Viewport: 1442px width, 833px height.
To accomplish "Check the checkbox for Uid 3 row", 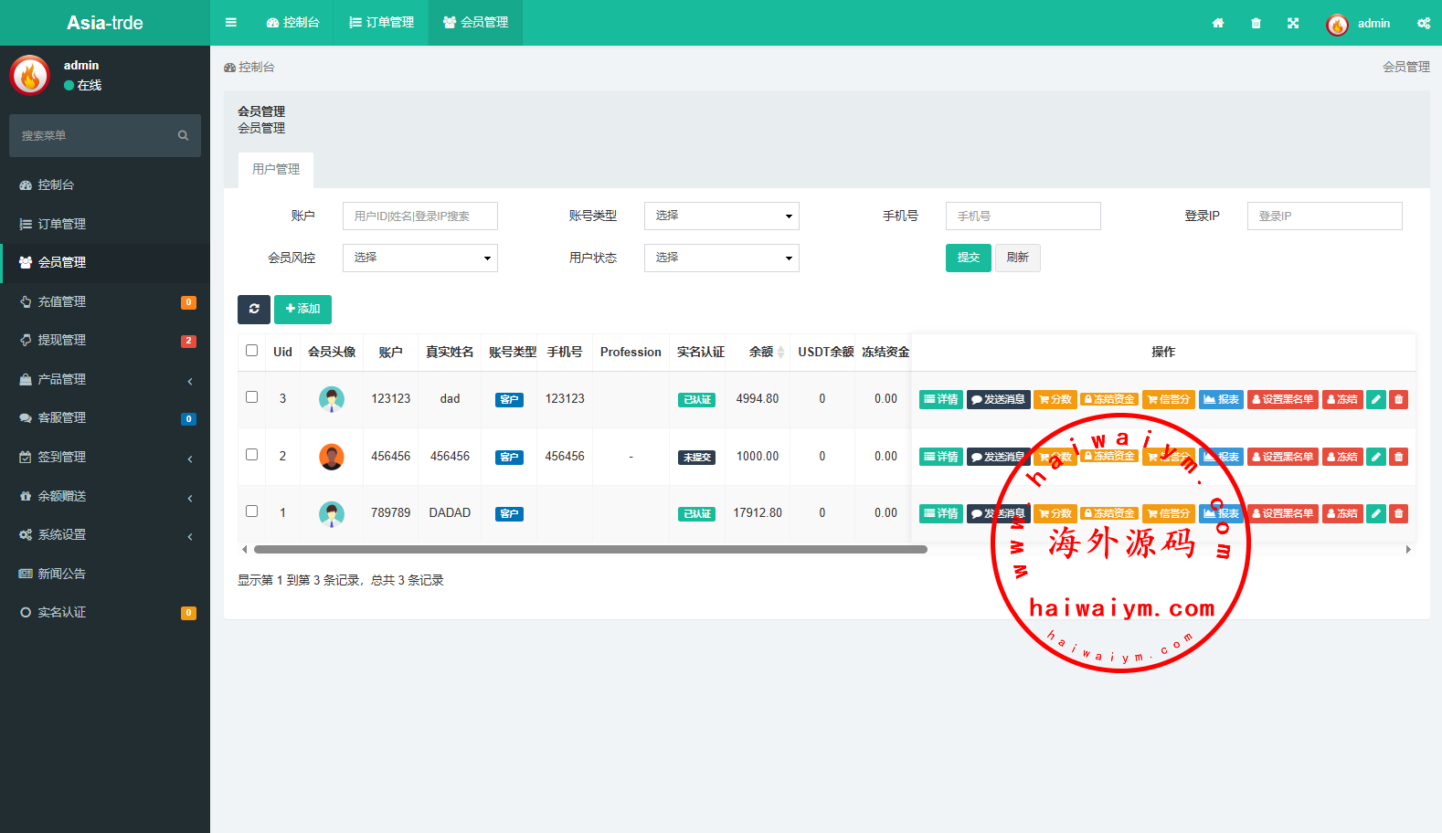I will 252,397.
